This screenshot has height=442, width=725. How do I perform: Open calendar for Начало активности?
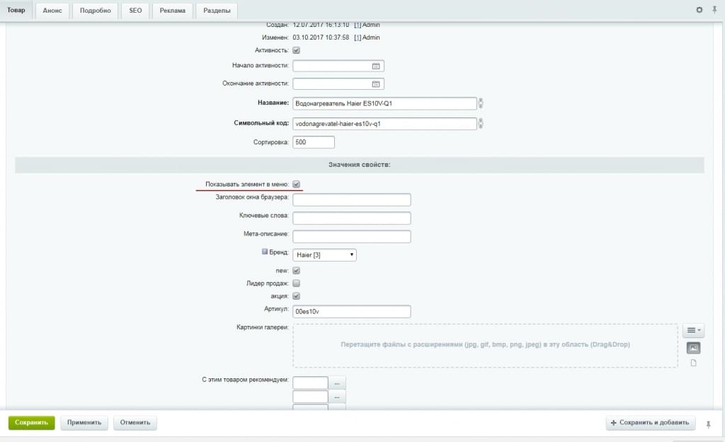point(377,66)
